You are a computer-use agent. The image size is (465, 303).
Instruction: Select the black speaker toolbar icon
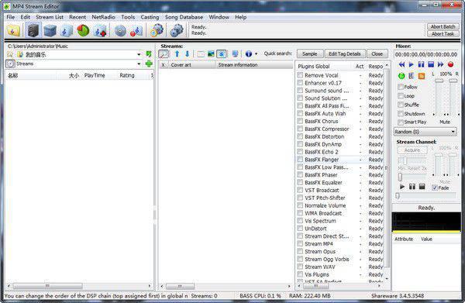pyautogui.click(x=33, y=30)
